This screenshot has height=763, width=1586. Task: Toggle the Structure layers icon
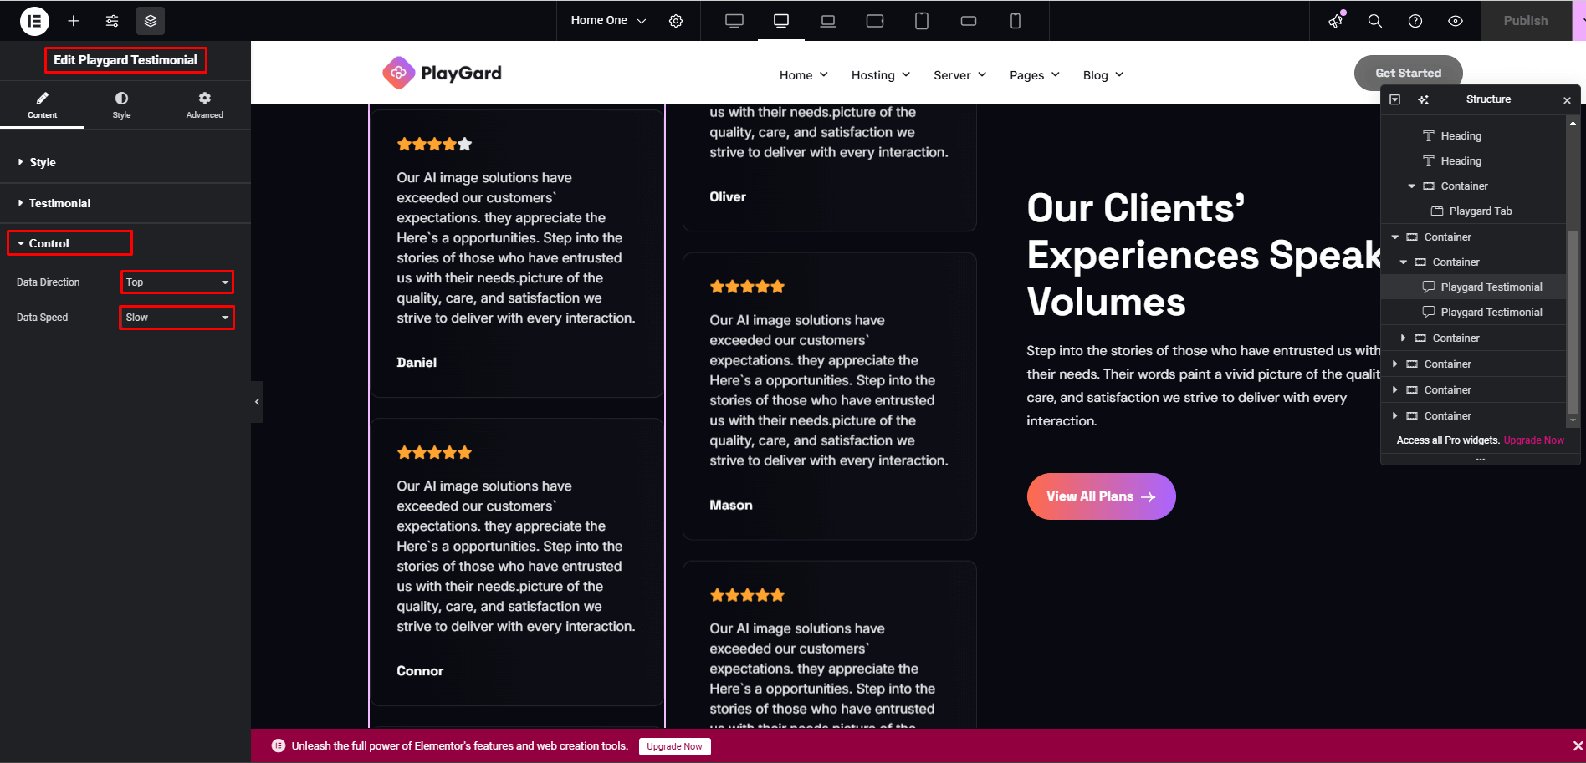click(x=151, y=21)
